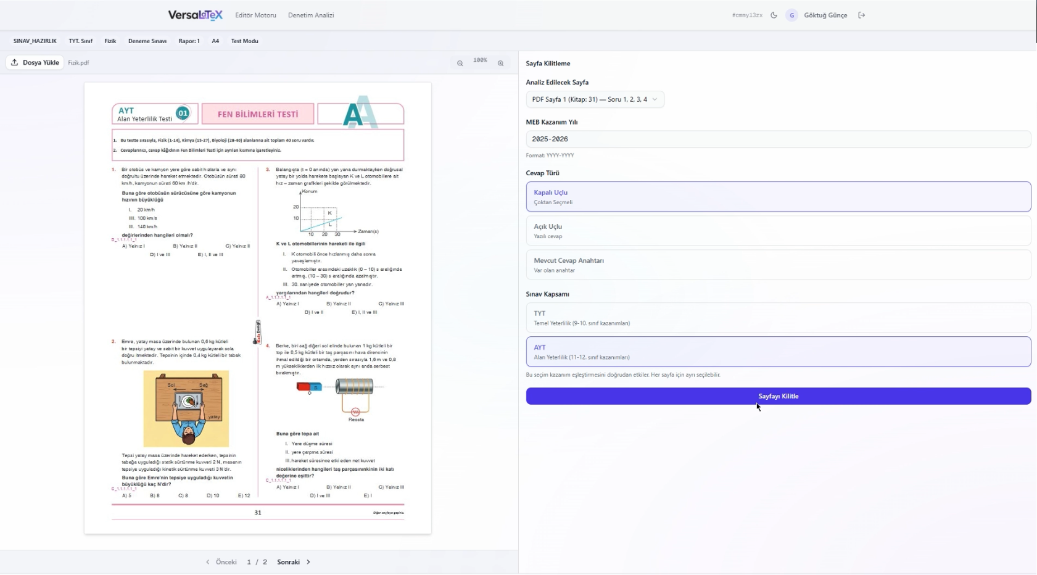Click the zoom in magnifier icon
1037x575 pixels.
[x=500, y=63]
